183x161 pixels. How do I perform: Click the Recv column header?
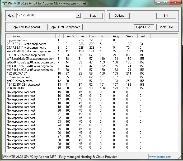pyautogui.click(x=93, y=36)
